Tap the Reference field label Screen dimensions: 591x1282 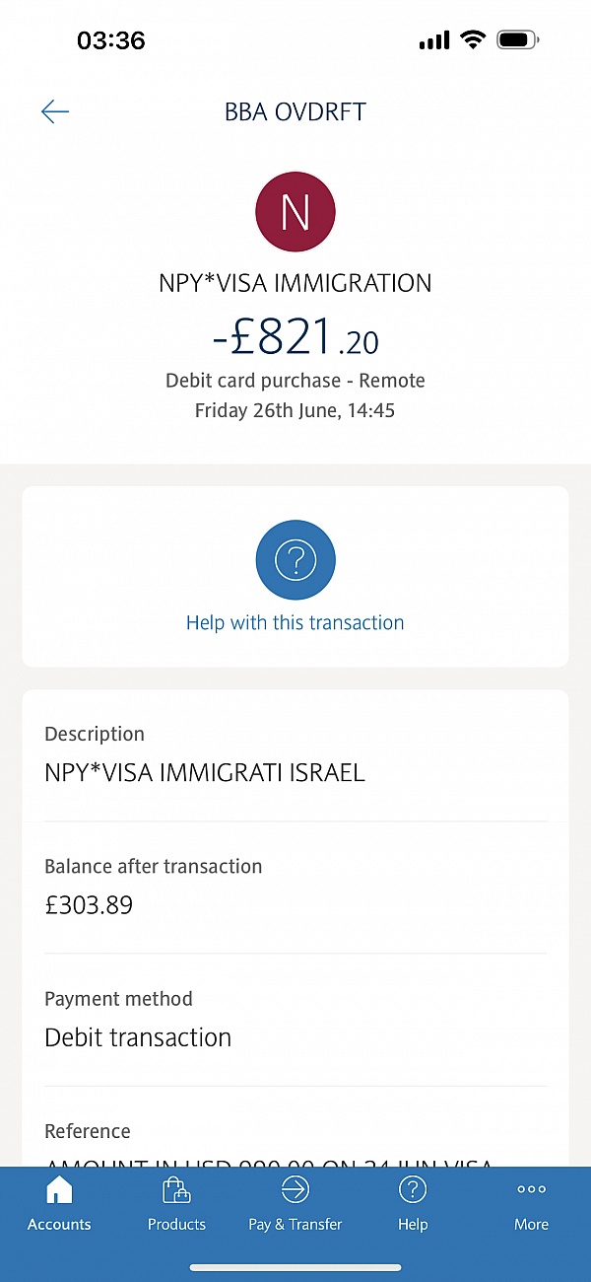pos(88,1131)
